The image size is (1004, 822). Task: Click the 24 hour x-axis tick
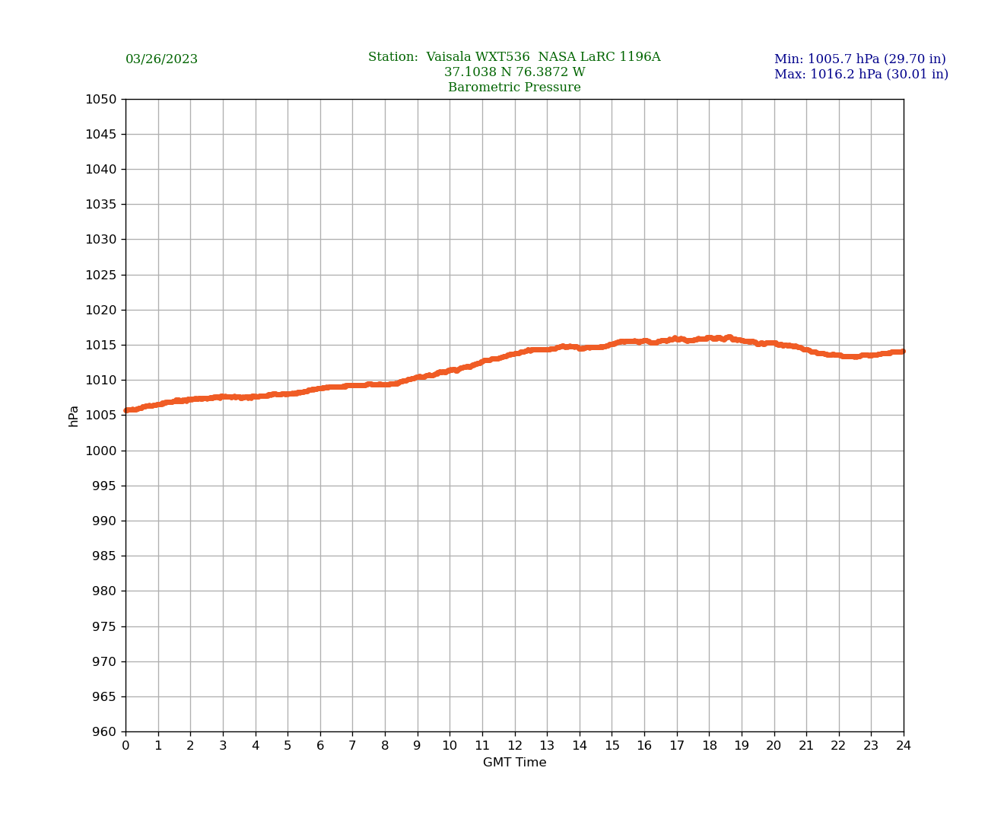904,746
